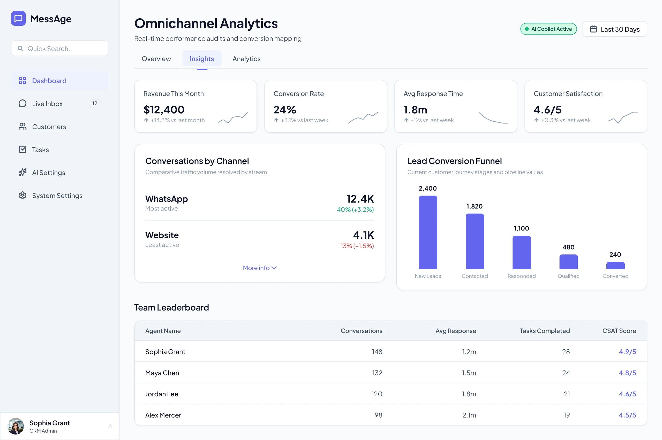Click the Responded funnel bar
662x440 pixels.
pos(522,252)
